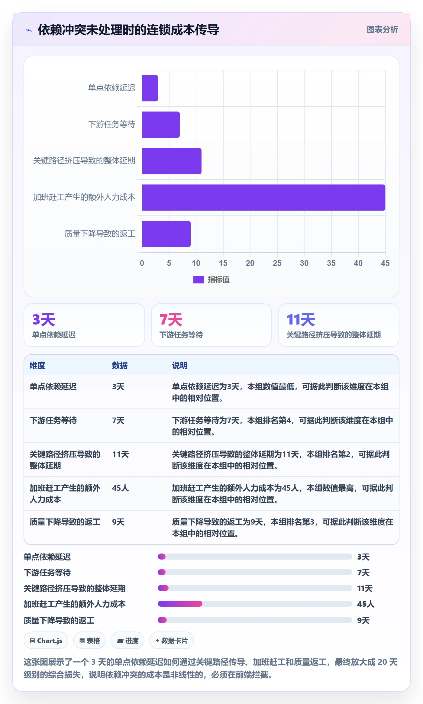Click the summary paragraph at the bottom
423x704 pixels.
211,668
